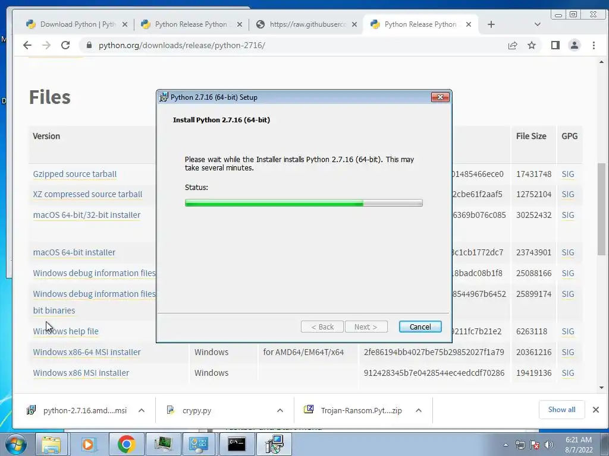The width and height of the screenshot is (609, 456).
Task: Reload the python.org page
Action: [65, 45]
